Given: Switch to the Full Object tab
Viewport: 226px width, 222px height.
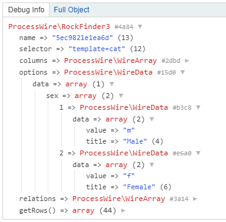Looking at the screenshot, I should tap(72, 10).
